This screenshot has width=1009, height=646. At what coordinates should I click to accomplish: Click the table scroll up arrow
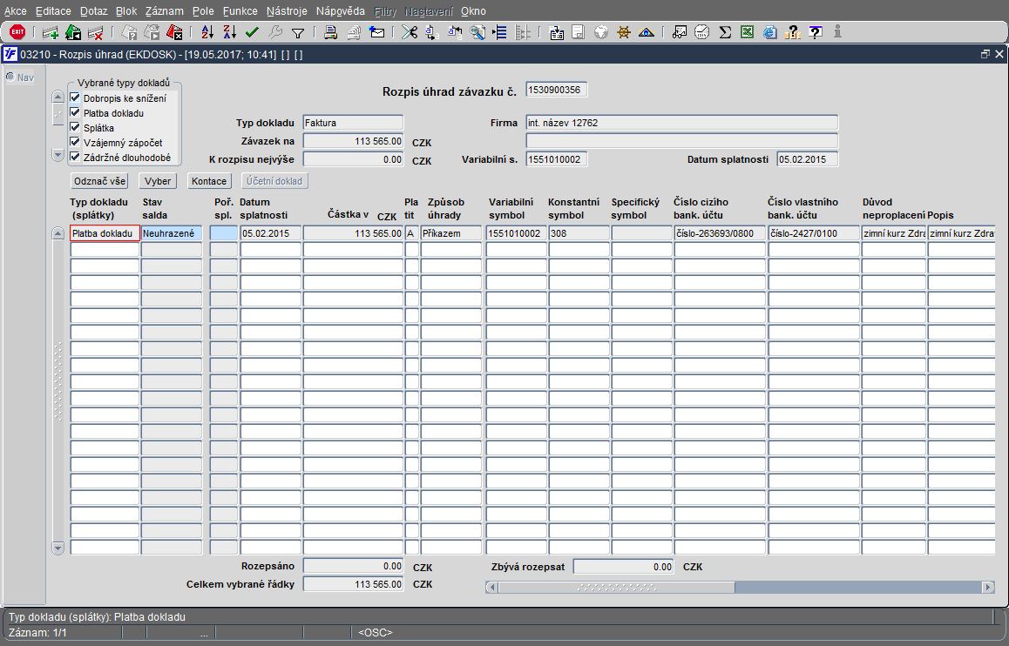tap(58, 233)
